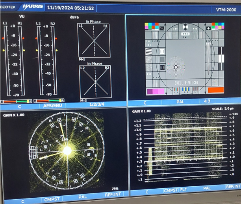Select the yellow marker beside the R2 meter
Screen dimensions: 241x204
(x=57, y=50)
